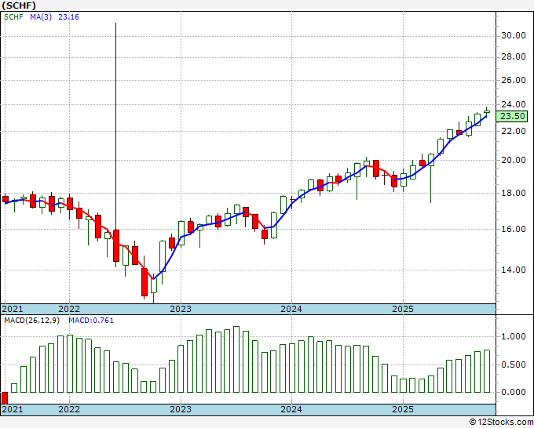Click the lowest red candle near 13

(144, 282)
